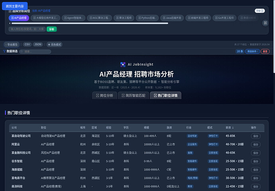Click the 45-85K salary value

[230, 136]
